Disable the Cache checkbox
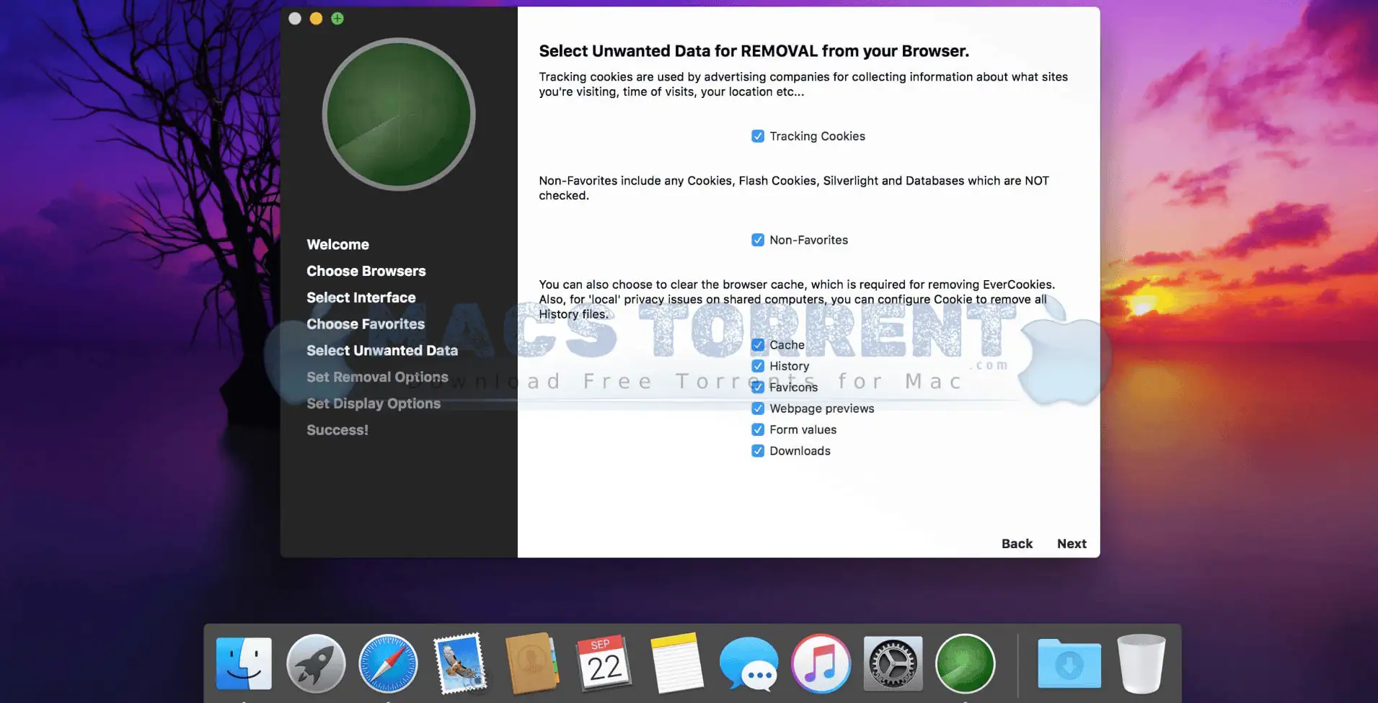The height and width of the screenshot is (703, 1378). click(758, 345)
